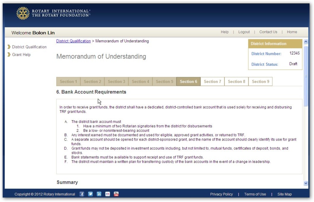Open the YouTube social icon in footer

[116, 194]
